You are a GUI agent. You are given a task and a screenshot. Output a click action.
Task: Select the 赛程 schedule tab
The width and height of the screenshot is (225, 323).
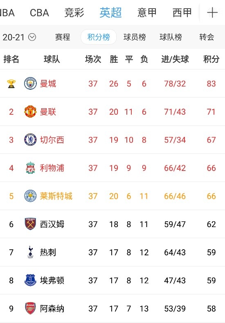[x=63, y=37]
